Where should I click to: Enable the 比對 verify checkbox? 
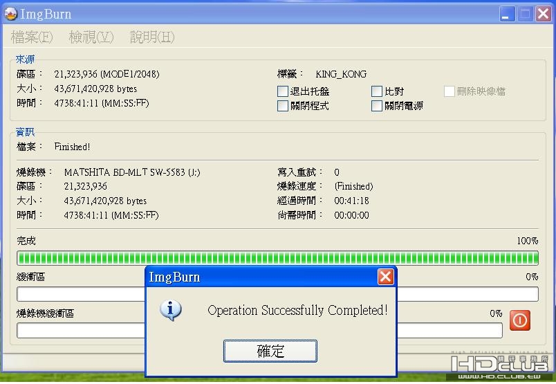click(x=377, y=91)
